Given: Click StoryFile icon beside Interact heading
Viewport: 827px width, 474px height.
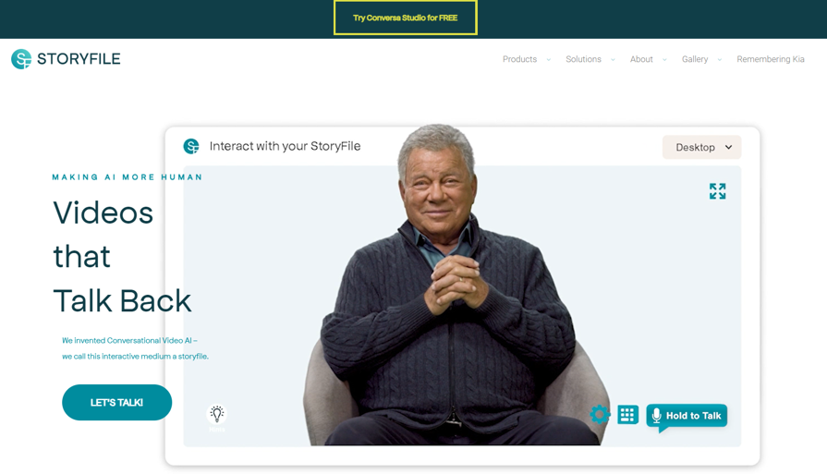Looking at the screenshot, I should pos(191,146).
